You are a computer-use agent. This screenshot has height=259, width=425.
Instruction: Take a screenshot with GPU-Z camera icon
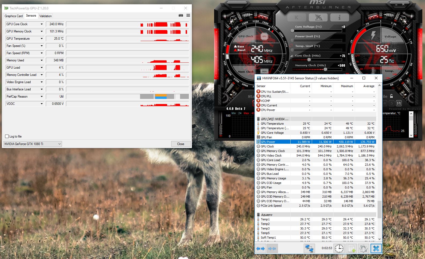click(181, 15)
